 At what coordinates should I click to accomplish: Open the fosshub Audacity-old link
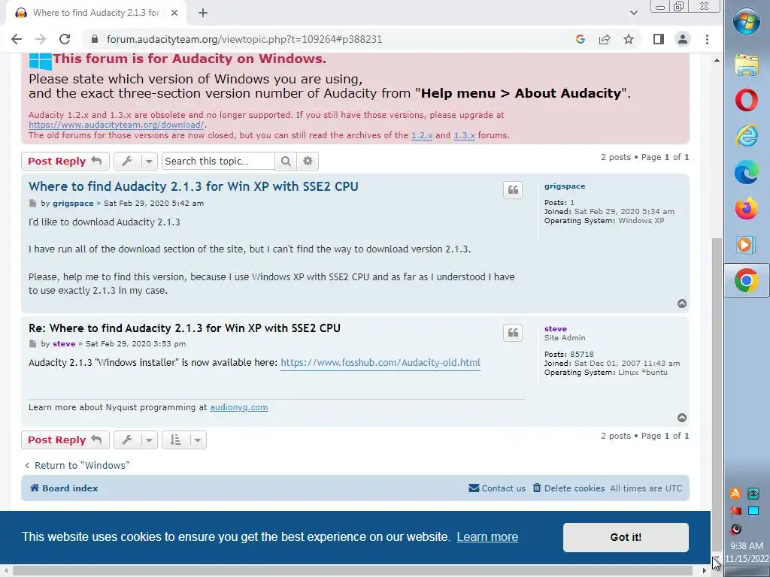pos(380,363)
